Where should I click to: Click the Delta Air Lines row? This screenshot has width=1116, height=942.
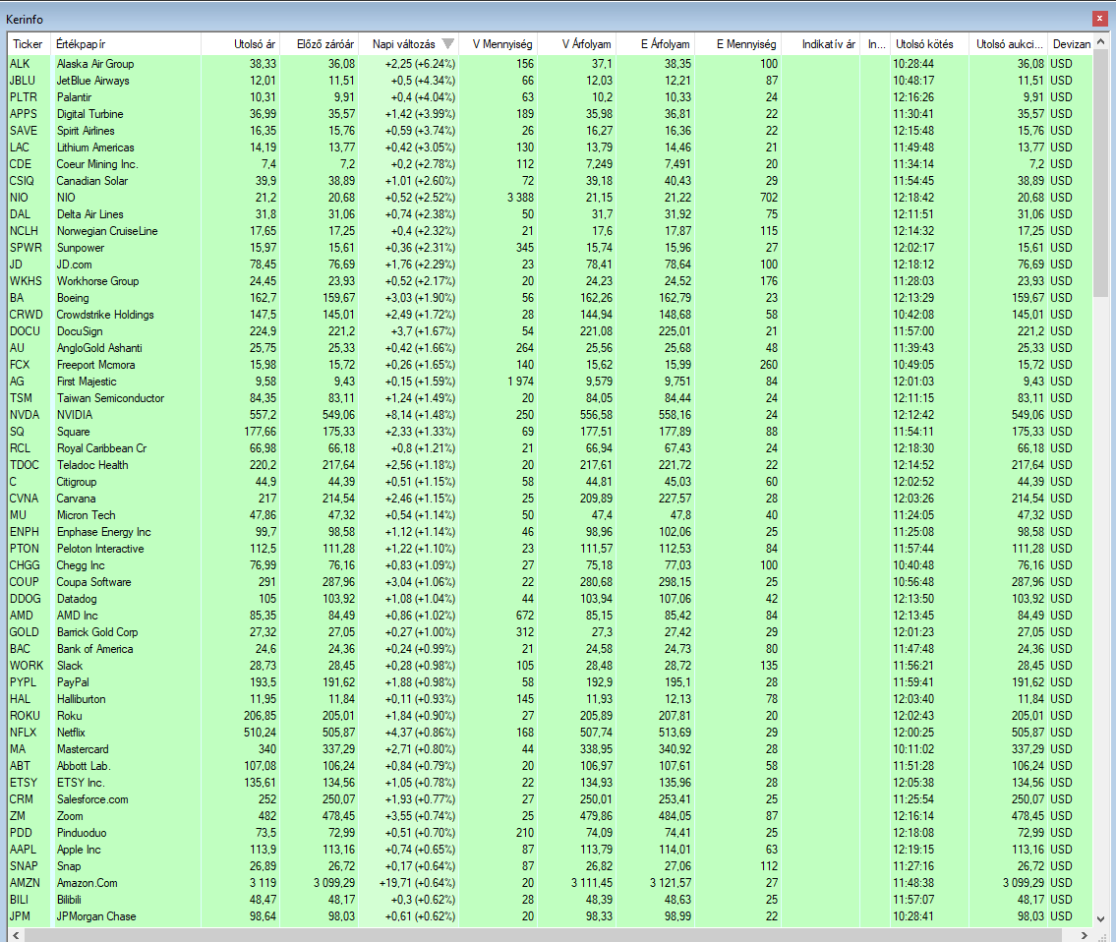point(551,214)
